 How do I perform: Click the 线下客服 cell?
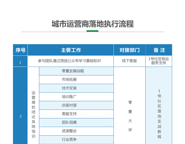tap(129, 61)
